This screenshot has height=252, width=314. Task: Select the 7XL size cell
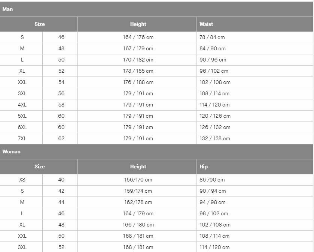point(21,138)
